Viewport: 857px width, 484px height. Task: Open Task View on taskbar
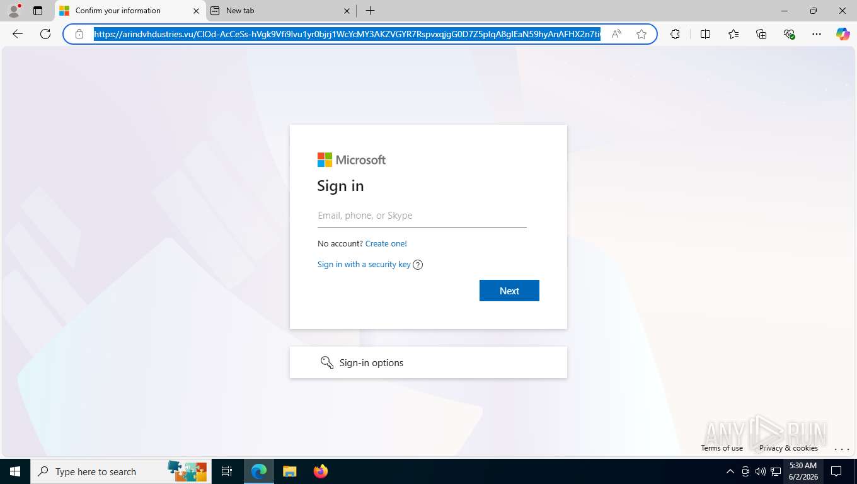coord(227,471)
